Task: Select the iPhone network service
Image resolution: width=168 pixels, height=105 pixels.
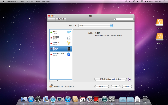Action: pos(61,49)
